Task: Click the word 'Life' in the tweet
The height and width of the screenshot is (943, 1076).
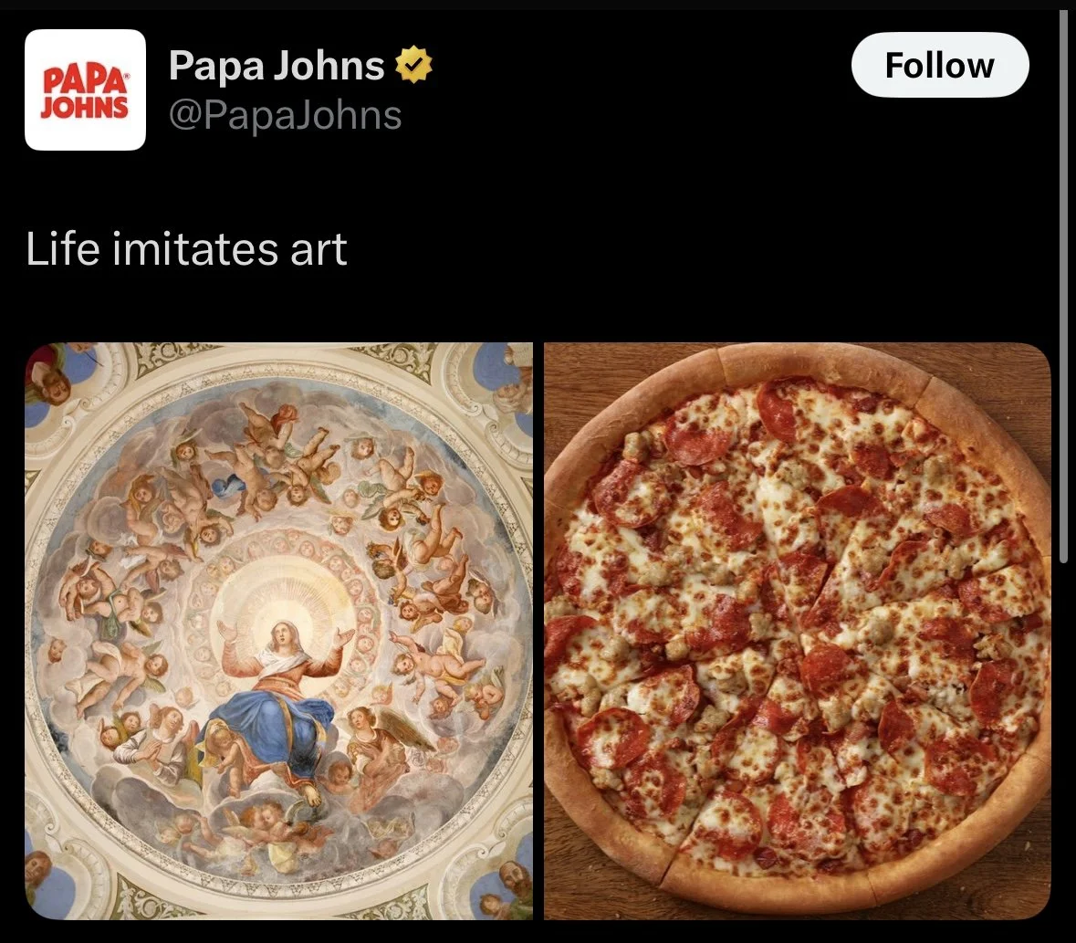Action: (62, 248)
